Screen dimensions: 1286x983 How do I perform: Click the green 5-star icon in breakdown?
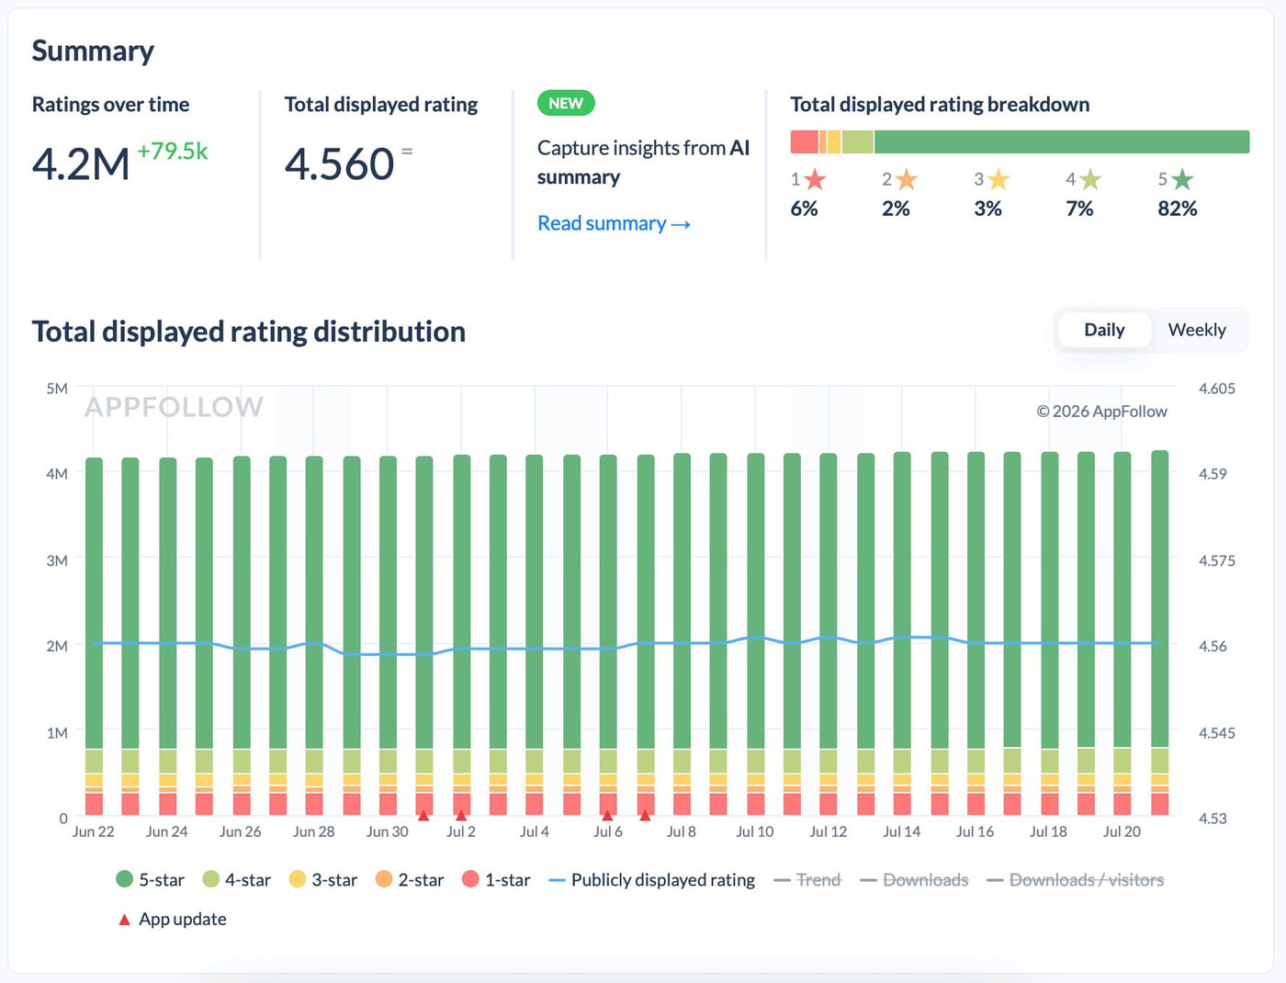click(x=1182, y=179)
